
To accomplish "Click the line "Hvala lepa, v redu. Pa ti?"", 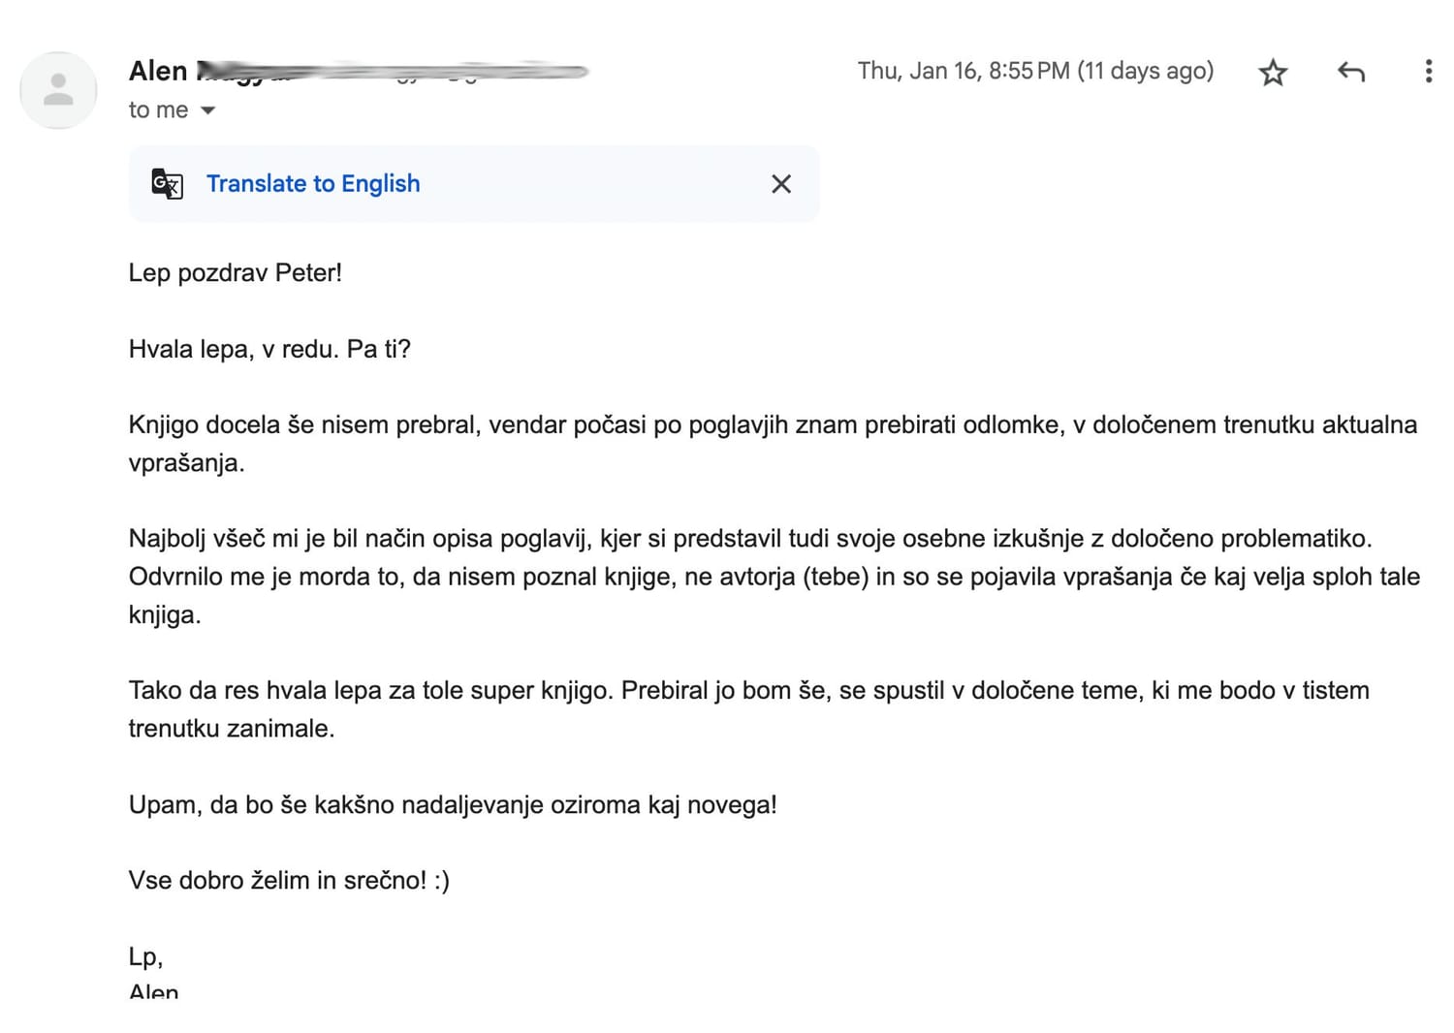I will 269,349.
